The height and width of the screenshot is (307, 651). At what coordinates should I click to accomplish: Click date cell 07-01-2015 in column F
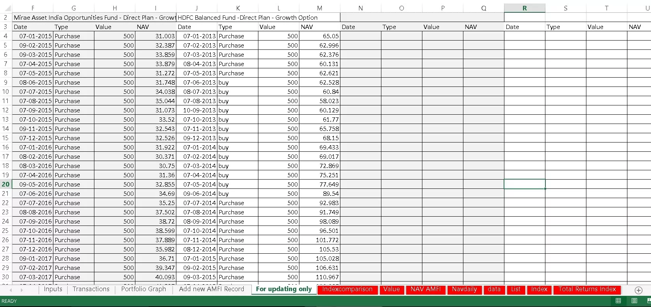coord(32,36)
